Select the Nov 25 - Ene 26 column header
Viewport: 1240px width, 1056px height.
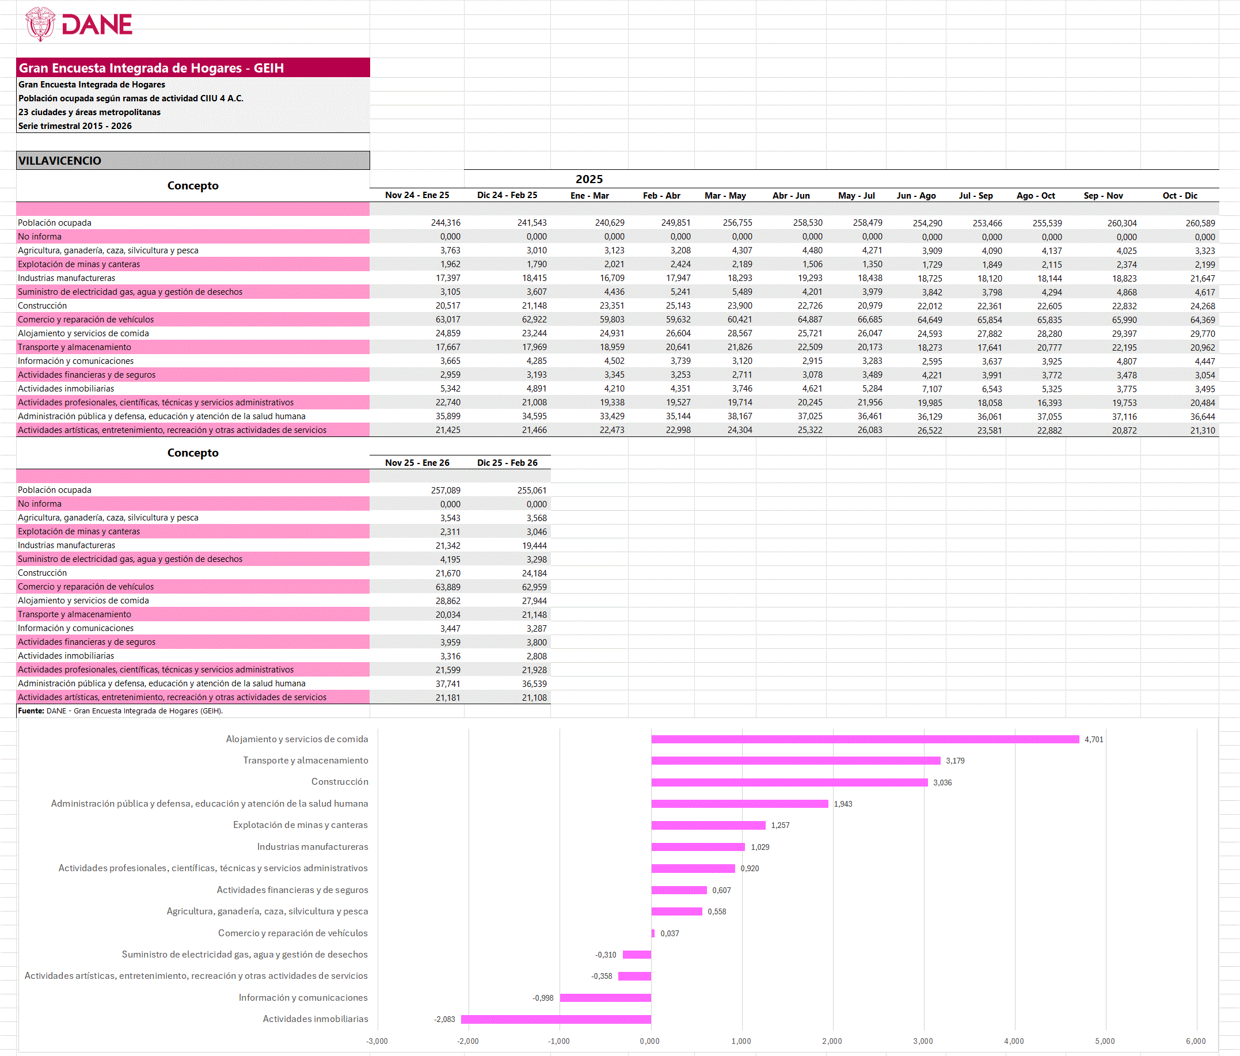[417, 463]
